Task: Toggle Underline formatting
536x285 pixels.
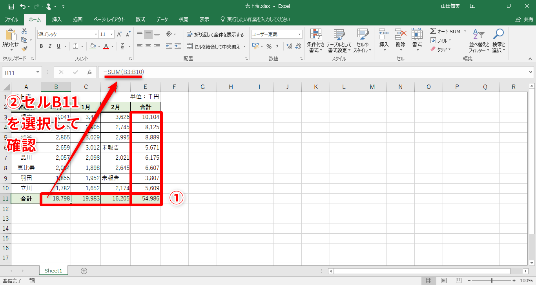Action: click(58, 46)
